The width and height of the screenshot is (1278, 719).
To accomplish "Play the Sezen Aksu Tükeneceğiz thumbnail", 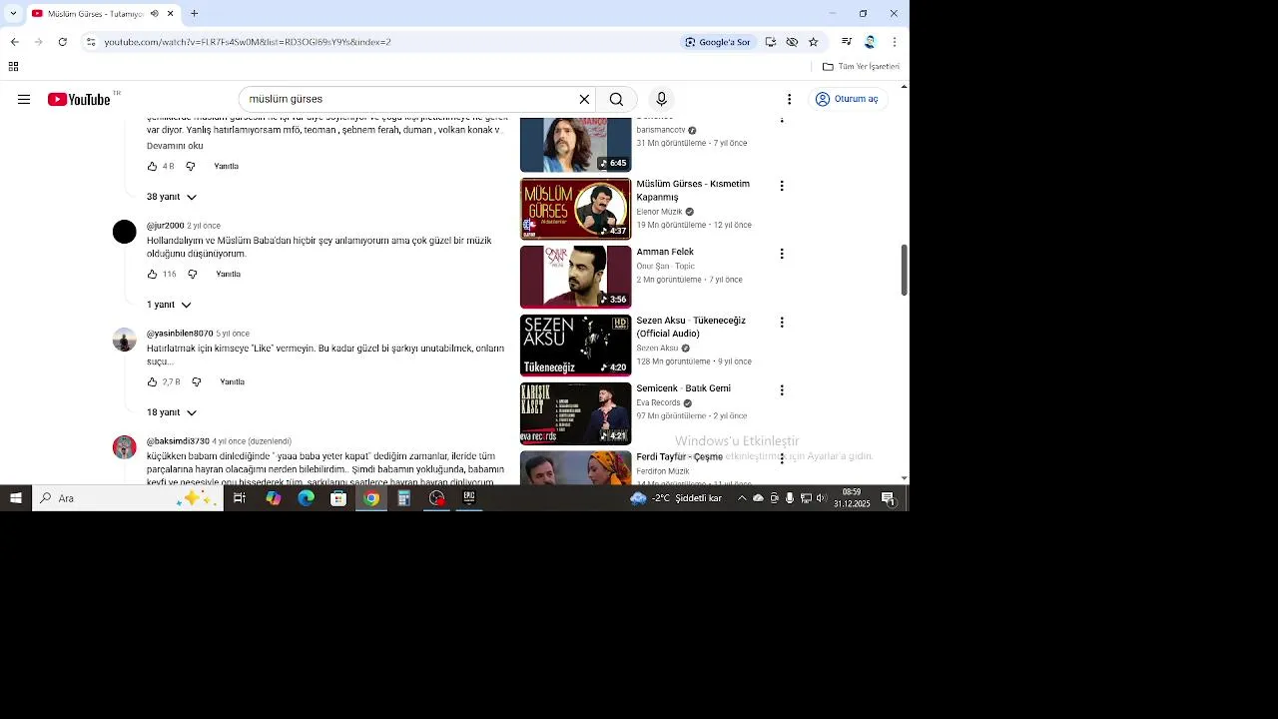I will click(x=575, y=346).
